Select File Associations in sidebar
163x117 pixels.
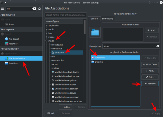(21, 58)
